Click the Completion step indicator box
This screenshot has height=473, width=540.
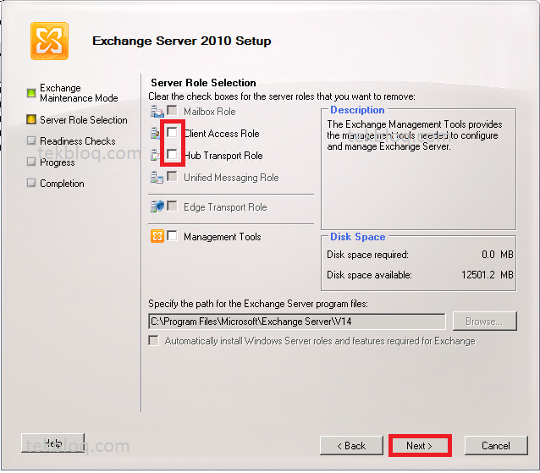click(31, 183)
